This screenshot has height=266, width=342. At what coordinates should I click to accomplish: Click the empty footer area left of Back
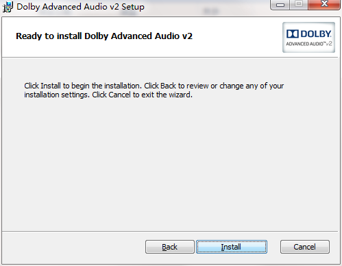tap(73, 247)
